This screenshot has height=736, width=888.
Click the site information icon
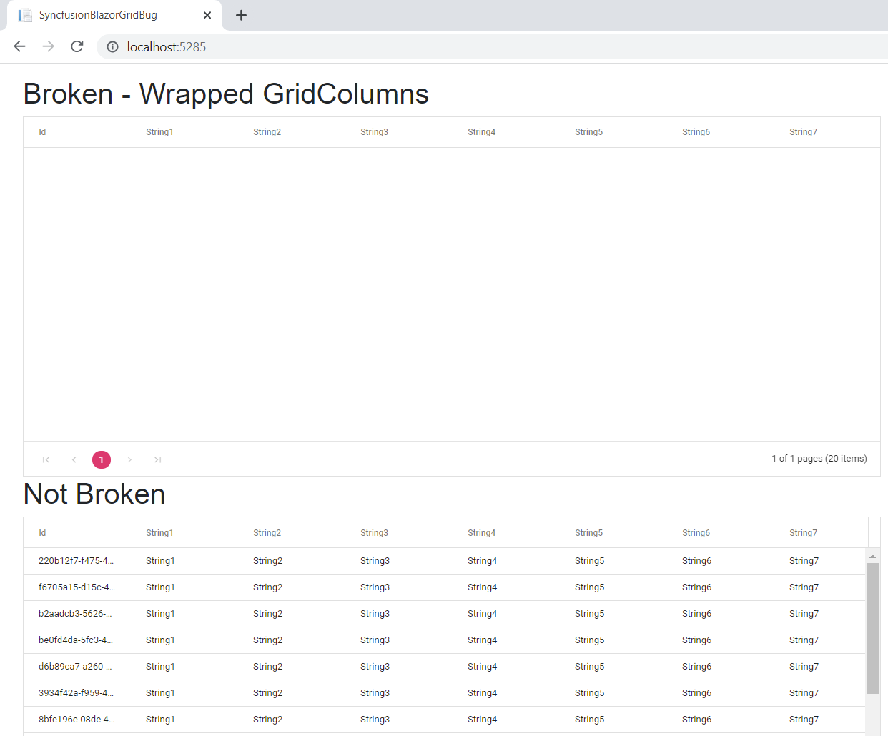pyautogui.click(x=112, y=47)
